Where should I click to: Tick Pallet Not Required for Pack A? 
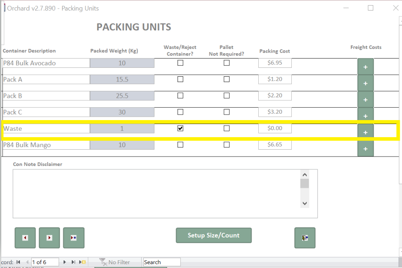coord(227,79)
